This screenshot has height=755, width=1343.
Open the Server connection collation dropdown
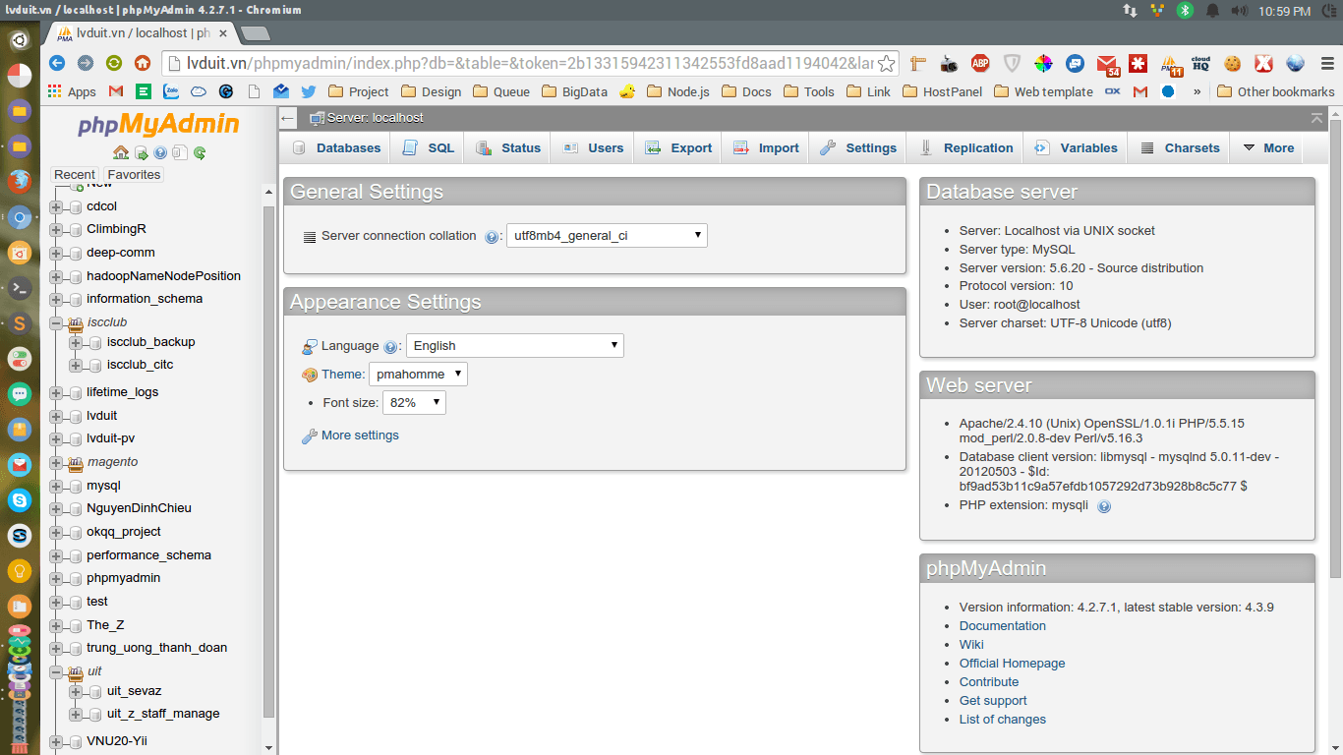606,235
